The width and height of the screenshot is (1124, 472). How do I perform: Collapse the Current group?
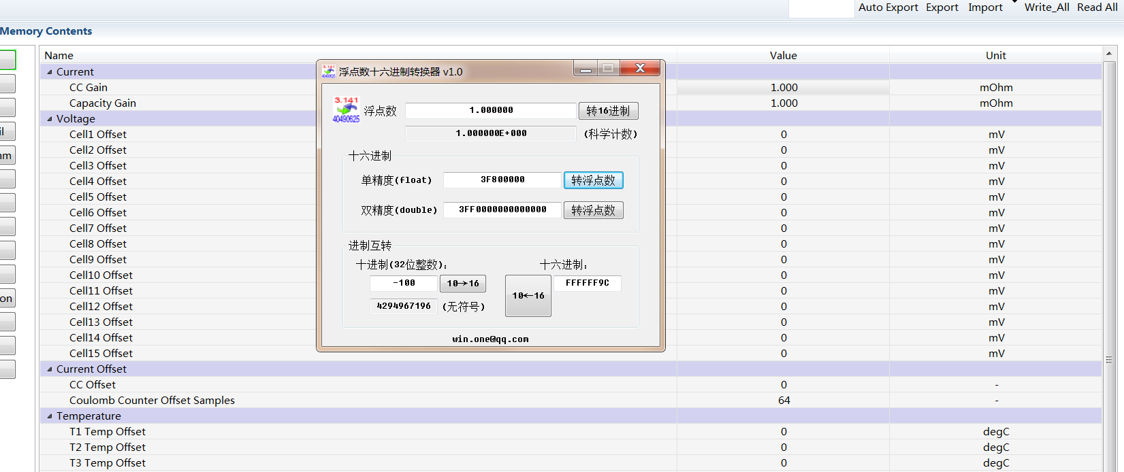tap(50, 72)
